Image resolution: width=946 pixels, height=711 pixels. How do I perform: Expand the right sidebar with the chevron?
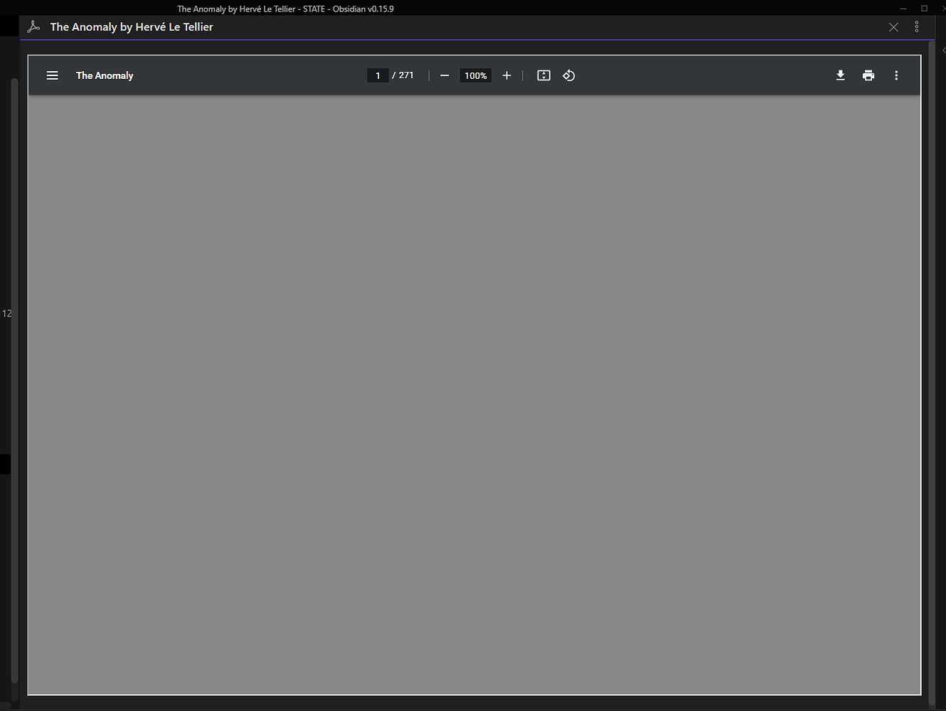click(x=943, y=50)
